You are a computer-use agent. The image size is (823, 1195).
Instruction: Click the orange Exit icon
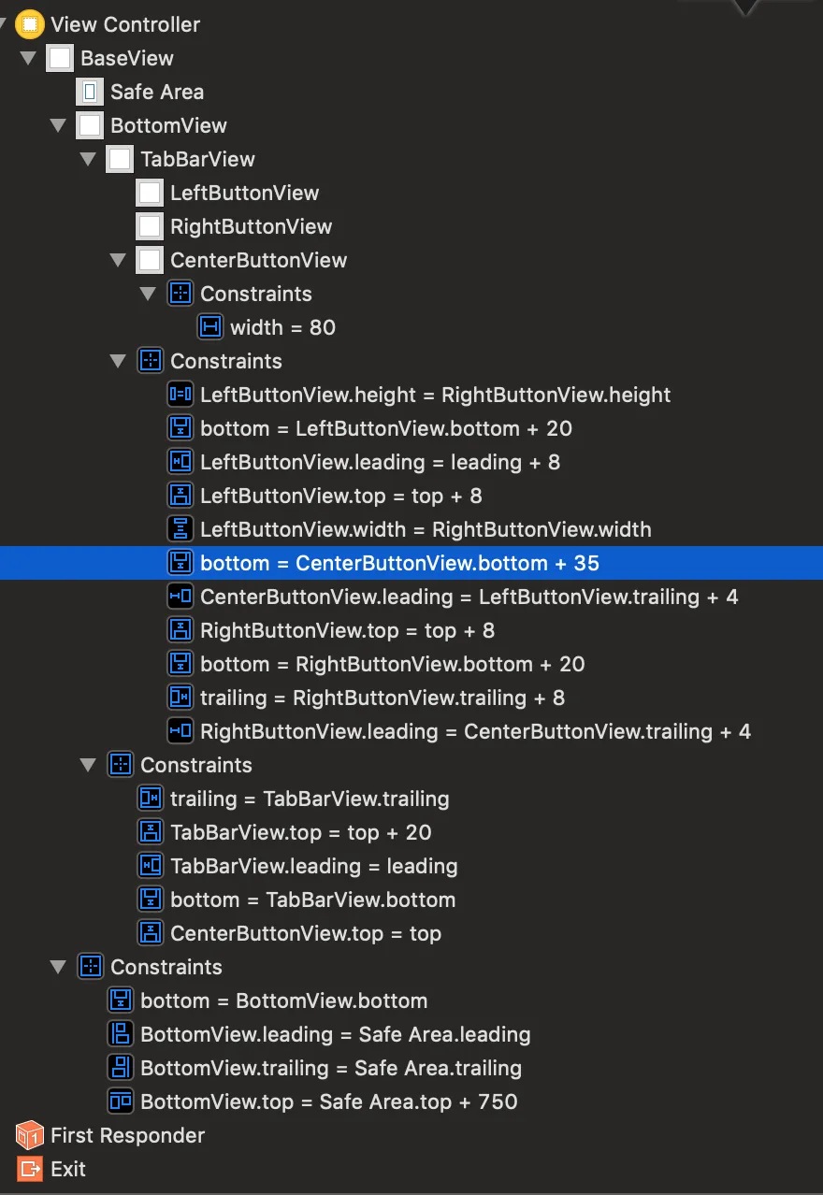tap(30, 1169)
